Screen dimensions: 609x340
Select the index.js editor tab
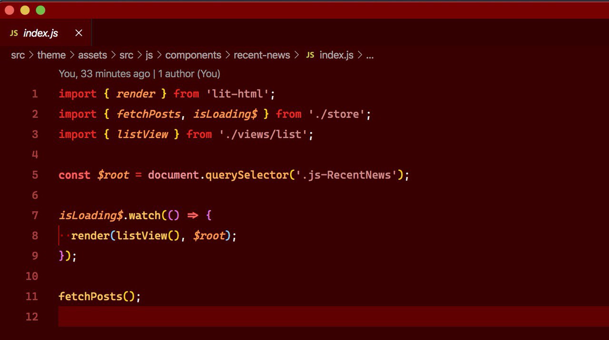click(x=46, y=33)
